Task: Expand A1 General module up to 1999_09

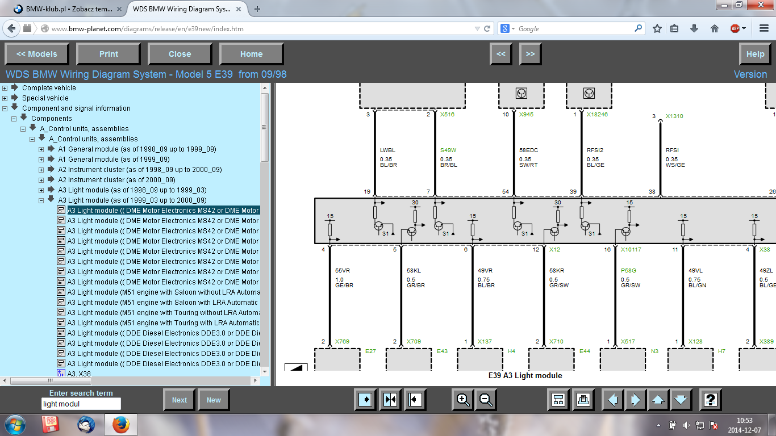Action: (x=41, y=149)
